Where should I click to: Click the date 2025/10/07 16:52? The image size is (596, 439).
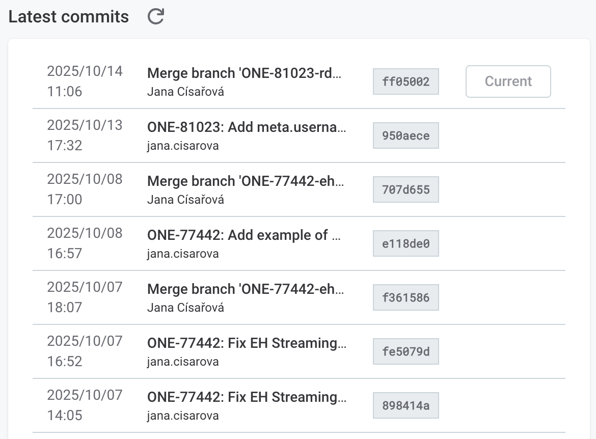85,351
